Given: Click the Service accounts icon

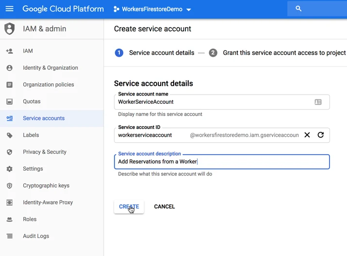Looking at the screenshot, I should [x=10, y=118].
